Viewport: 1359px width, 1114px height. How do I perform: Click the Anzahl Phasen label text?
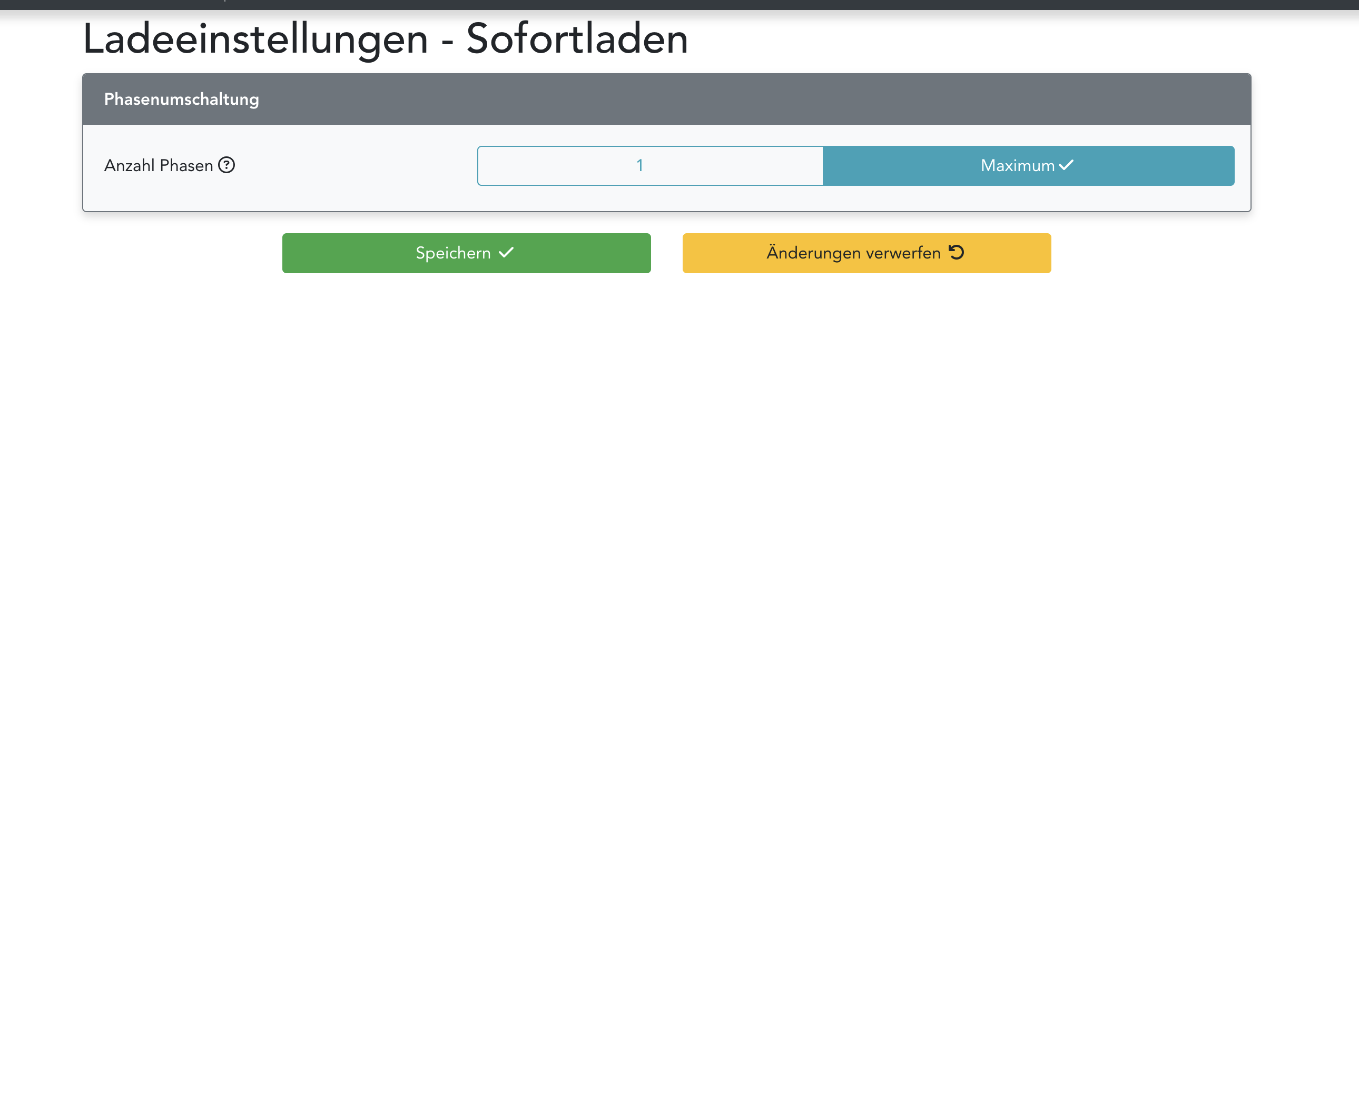158,165
